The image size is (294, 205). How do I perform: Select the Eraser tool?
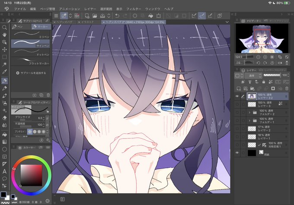[x=4, y=118]
